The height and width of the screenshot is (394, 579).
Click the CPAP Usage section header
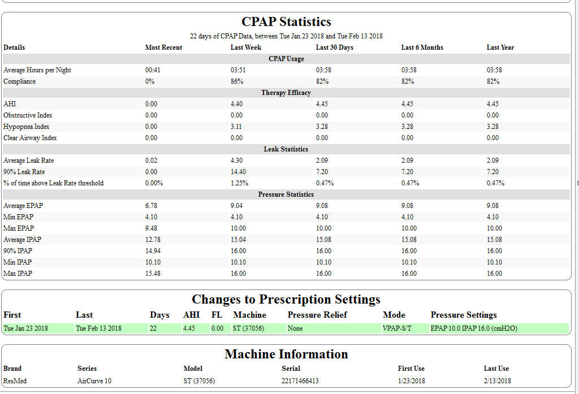pyautogui.click(x=286, y=59)
